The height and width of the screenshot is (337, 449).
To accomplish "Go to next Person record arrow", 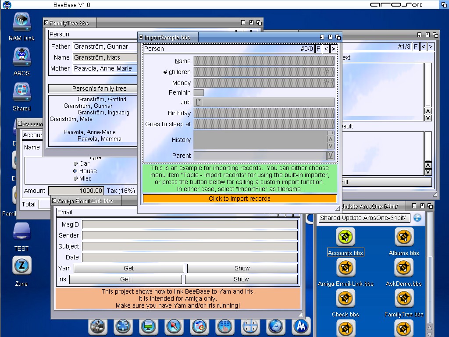I will [x=334, y=49].
